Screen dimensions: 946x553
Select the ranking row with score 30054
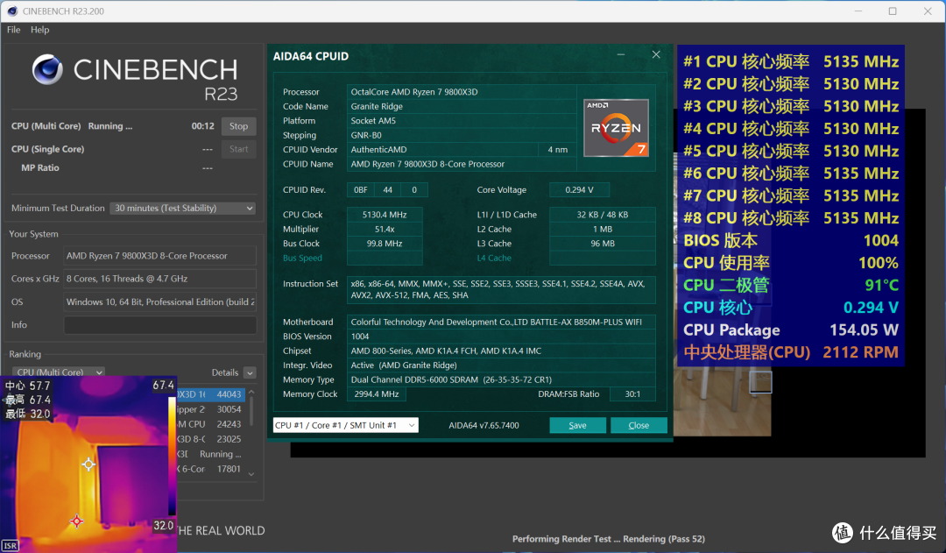click(211, 409)
